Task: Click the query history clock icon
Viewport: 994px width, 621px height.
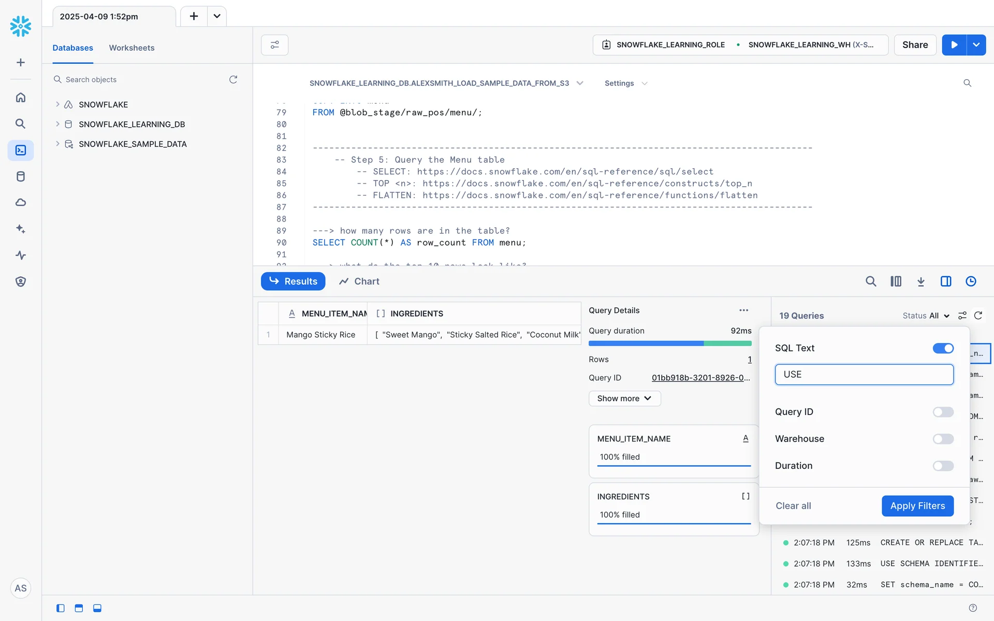Action: [971, 281]
